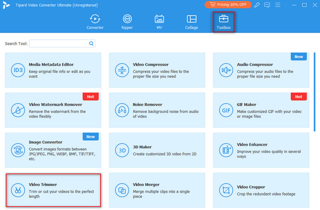Open the 3D Maker icon

[x=122, y=150]
